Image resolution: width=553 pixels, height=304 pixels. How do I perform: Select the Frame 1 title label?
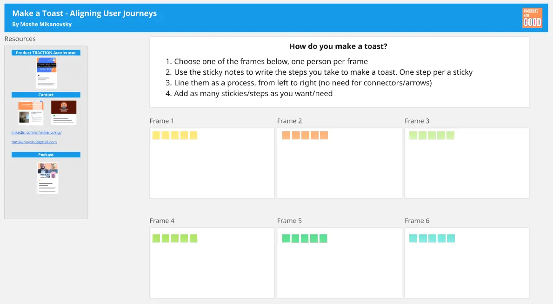162,121
